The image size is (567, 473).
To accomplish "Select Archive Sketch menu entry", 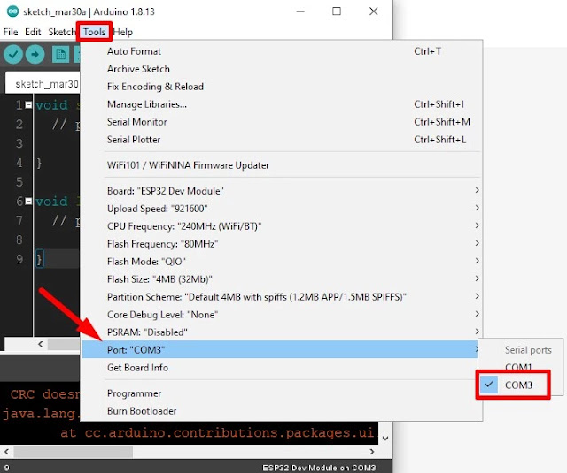I will [x=282, y=69].
